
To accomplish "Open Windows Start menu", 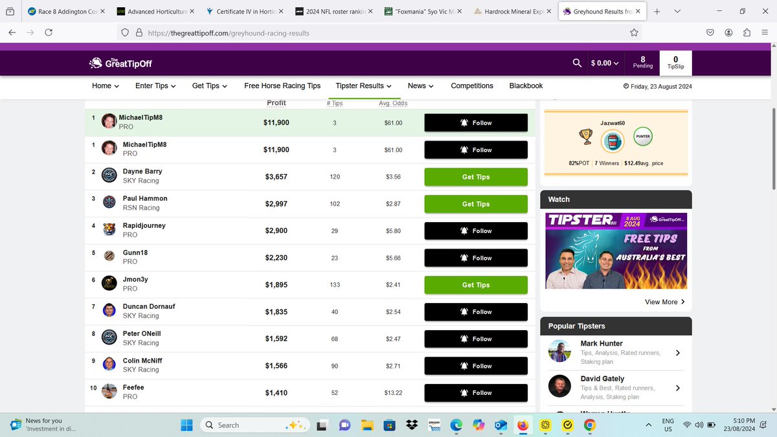I will click(x=186, y=425).
